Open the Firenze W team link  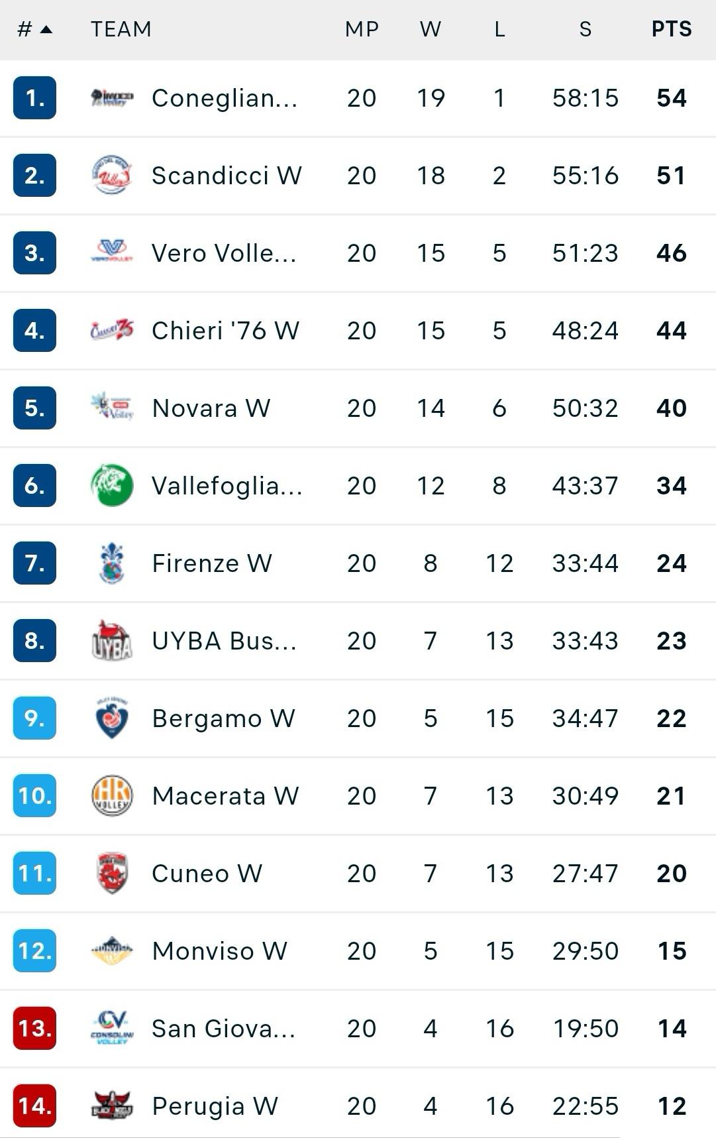212,563
